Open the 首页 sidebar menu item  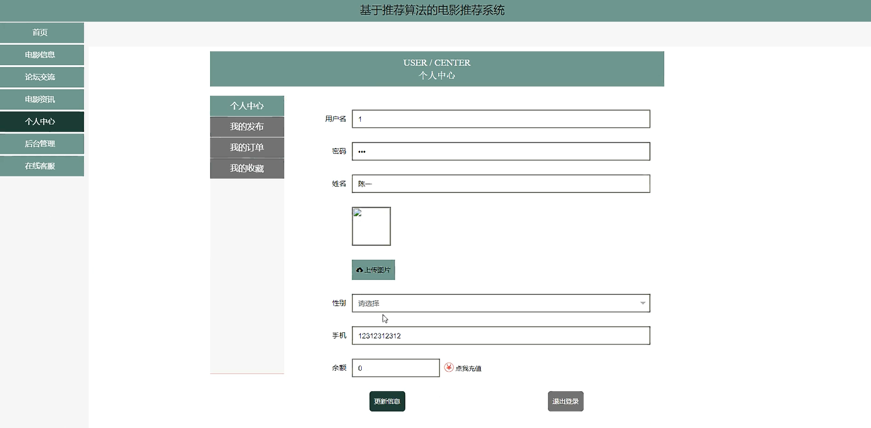click(x=42, y=33)
